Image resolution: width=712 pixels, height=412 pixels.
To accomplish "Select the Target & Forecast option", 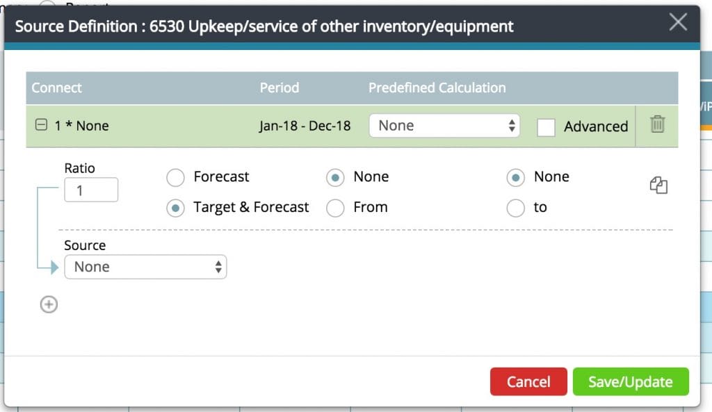I will pos(176,208).
